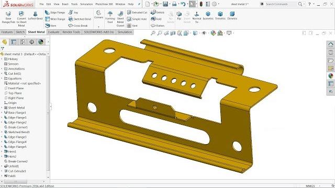
Task: Switch to the SOLIDWORKS Add-Ins tab
Action: (x=99, y=32)
